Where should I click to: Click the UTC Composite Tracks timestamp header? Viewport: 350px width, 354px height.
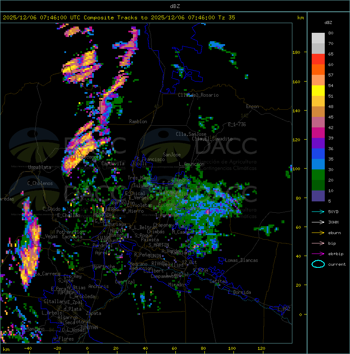tap(119, 18)
